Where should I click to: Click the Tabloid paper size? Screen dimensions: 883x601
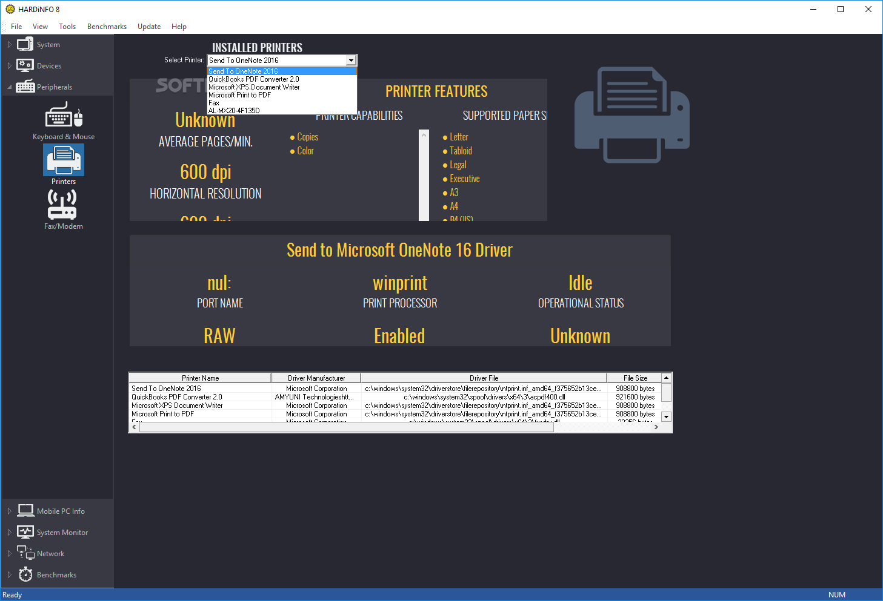[x=457, y=151]
